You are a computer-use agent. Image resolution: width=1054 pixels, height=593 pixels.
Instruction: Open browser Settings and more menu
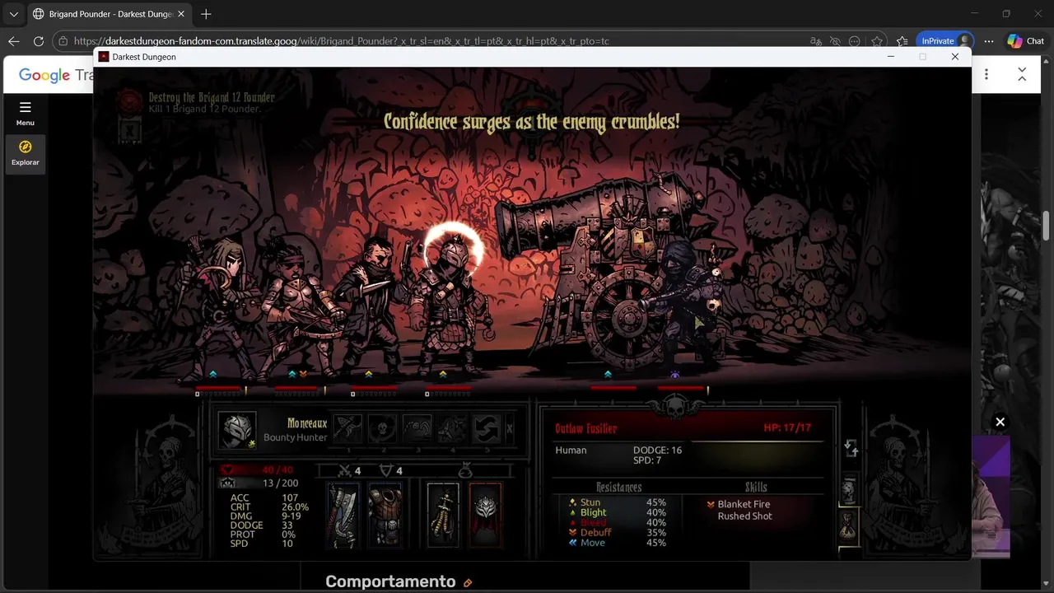pyautogui.click(x=989, y=41)
